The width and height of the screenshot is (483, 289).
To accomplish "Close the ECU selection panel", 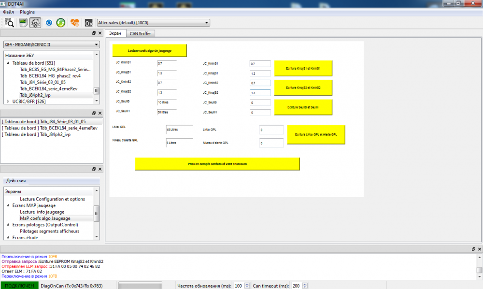I will point(100,33).
